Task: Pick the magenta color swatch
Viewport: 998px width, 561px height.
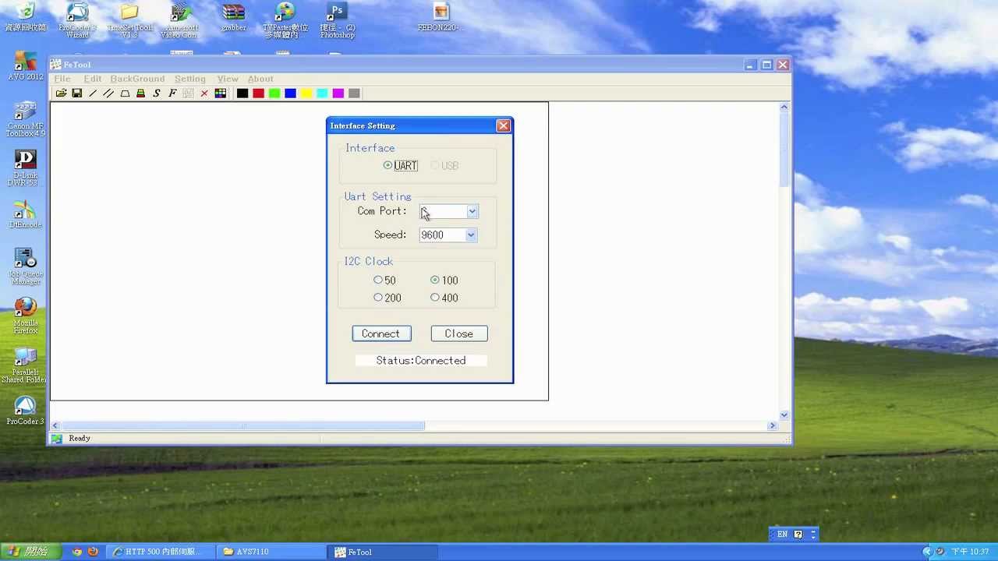Action: pyautogui.click(x=338, y=93)
